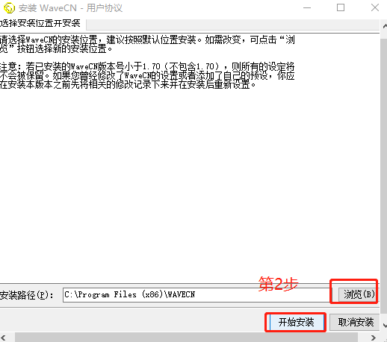Maximize the WaveCN installer window

tap(341, 7)
